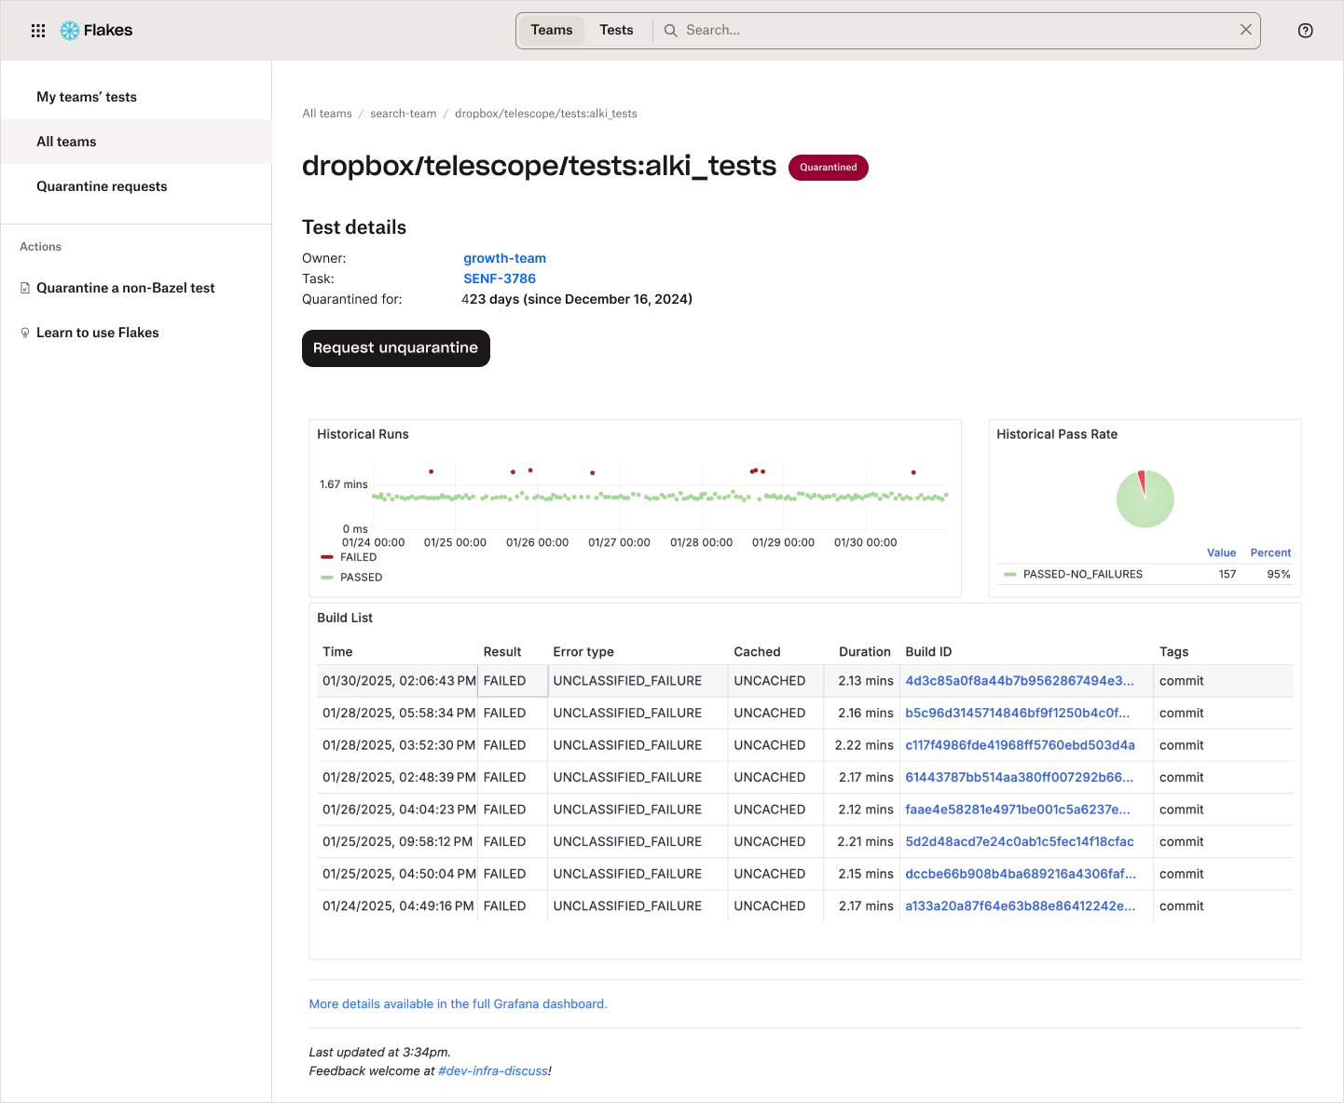Image resolution: width=1344 pixels, height=1103 pixels.
Task: Open the help question mark icon
Action: [1306, 31]
